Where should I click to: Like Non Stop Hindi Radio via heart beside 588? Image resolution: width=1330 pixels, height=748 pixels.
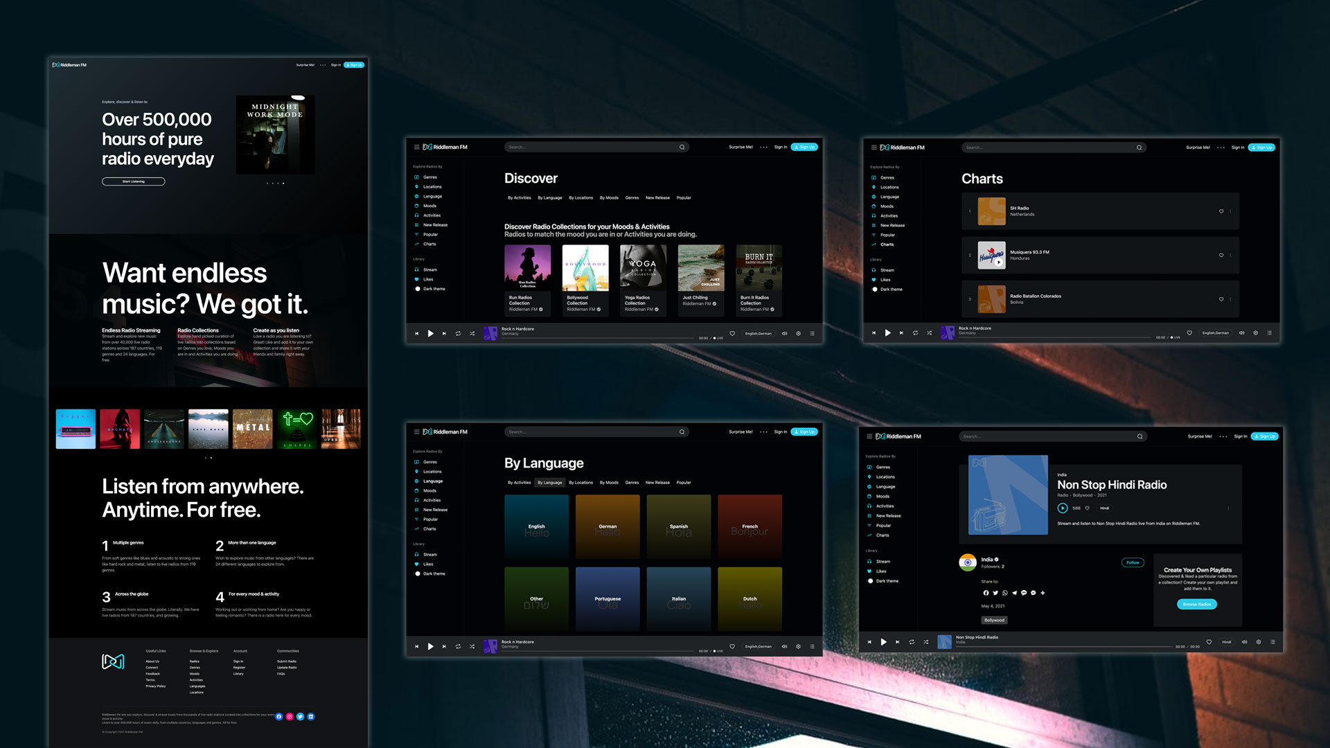1087,508
